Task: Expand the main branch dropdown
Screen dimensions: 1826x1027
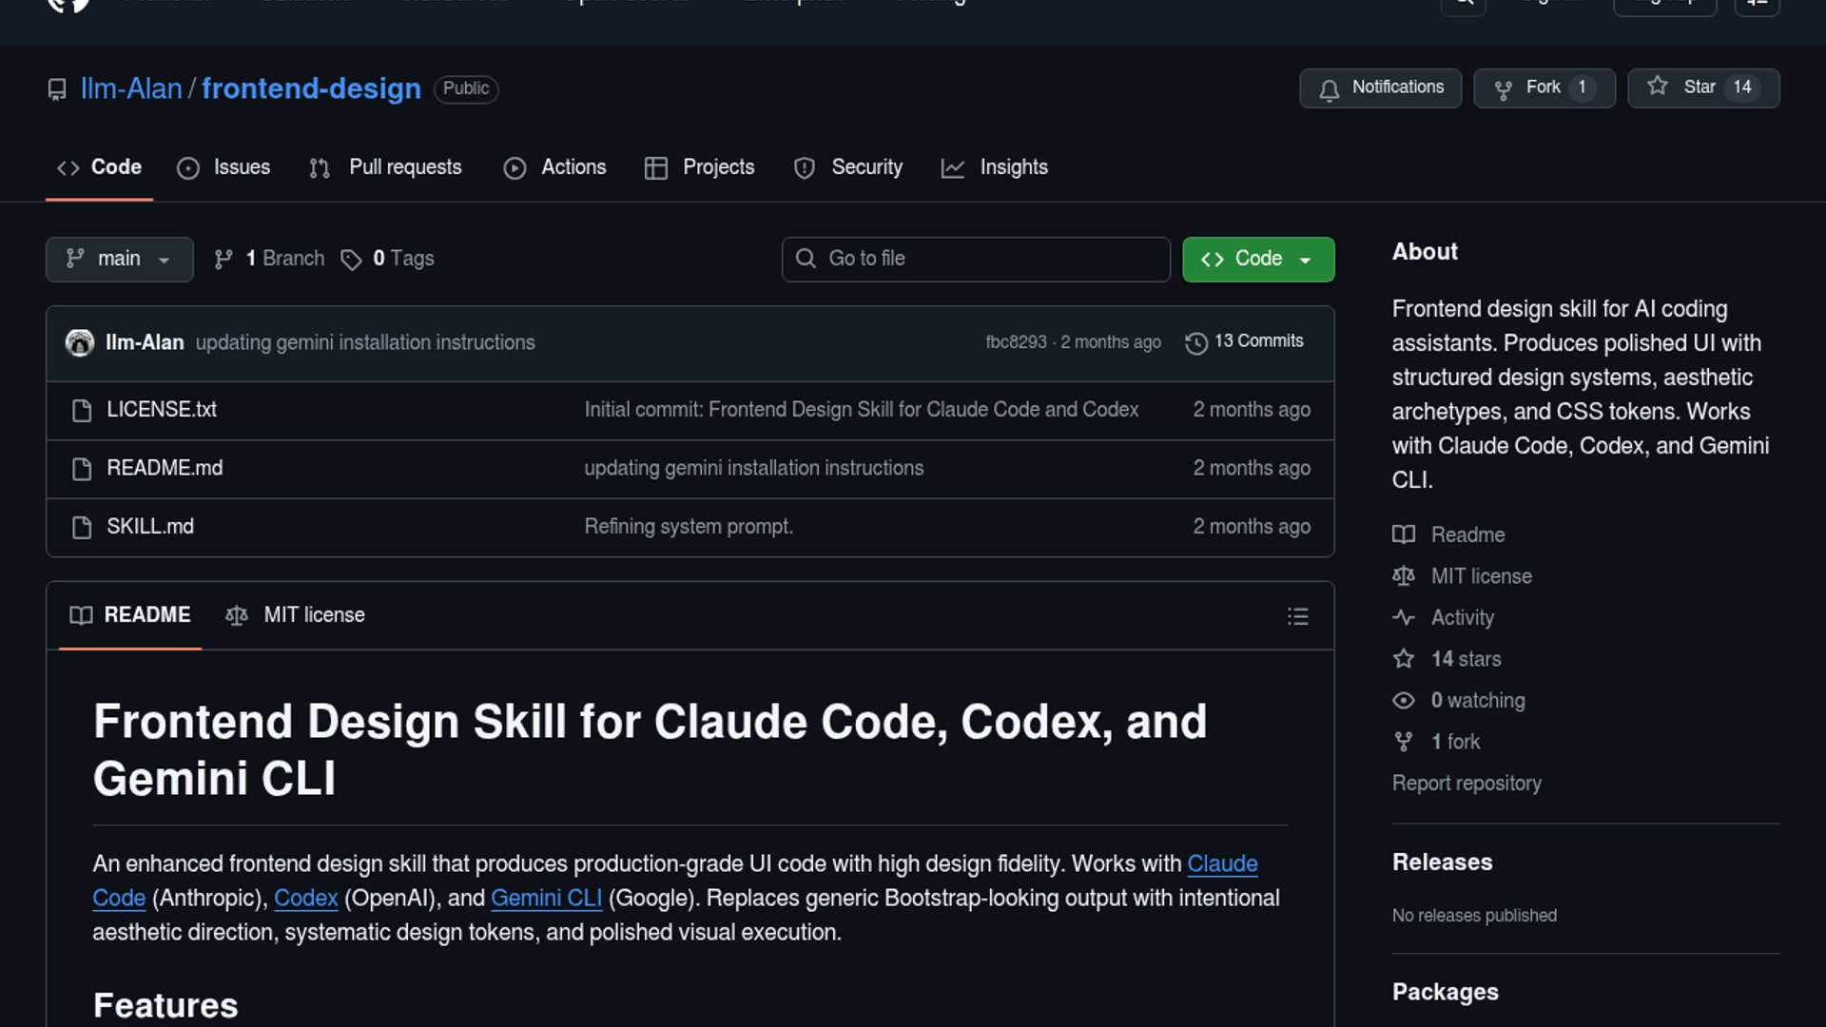Action: click(119, 259)
